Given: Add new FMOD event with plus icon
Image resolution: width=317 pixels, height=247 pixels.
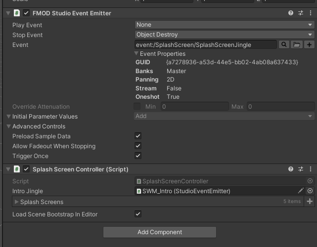Looking at the screenshot, I should click(x=309, y=44).
